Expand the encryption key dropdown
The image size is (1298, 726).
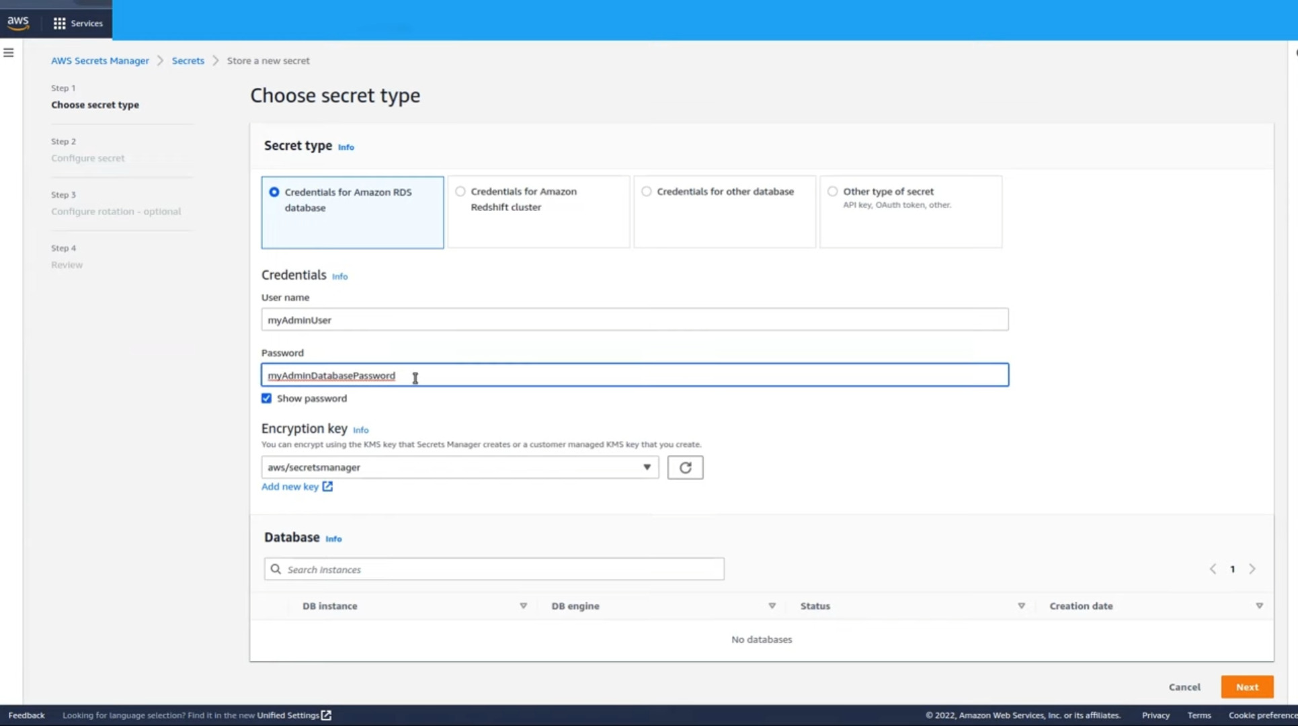[647, 467]
